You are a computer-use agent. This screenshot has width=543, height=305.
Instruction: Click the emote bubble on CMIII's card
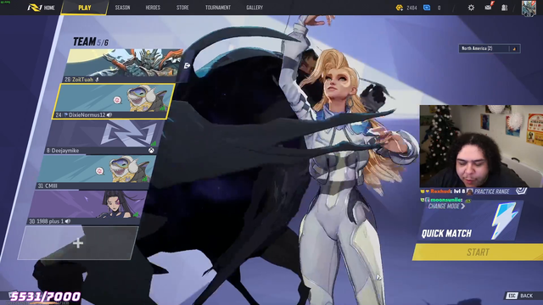coord(100,171)
